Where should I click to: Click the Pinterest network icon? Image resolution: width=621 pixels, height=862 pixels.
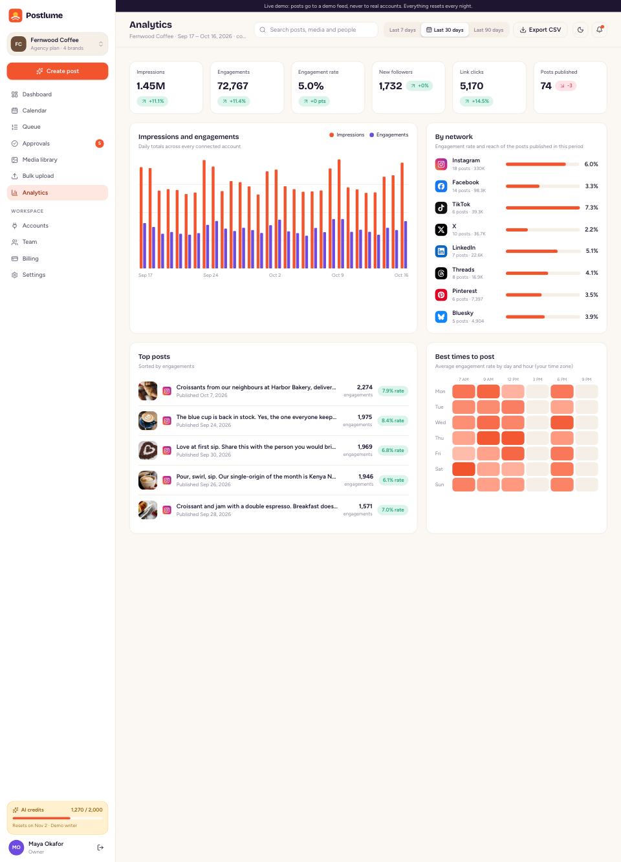(x=441, y=295)
